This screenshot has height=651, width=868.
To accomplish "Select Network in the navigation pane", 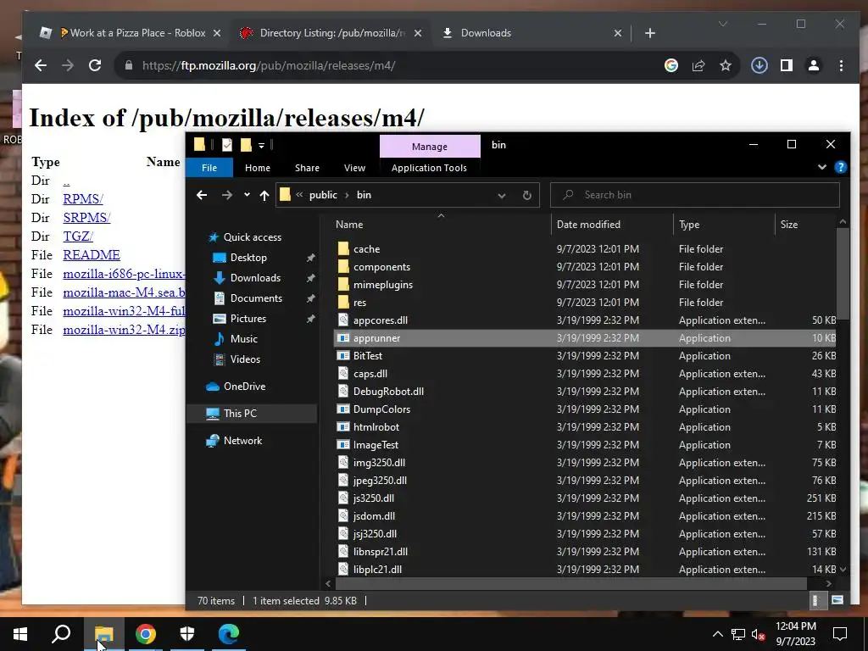I will (242, 441).
